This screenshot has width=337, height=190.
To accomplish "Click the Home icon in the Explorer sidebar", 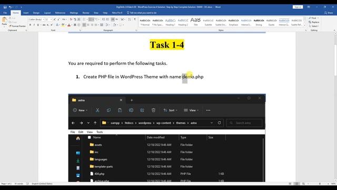I will 78,138.
